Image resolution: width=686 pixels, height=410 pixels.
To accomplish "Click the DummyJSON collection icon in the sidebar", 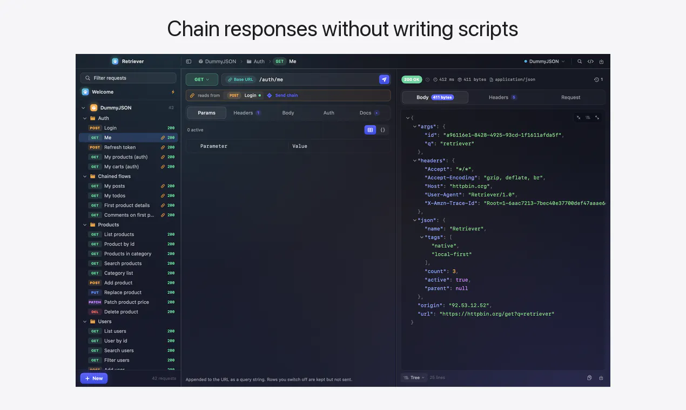I will (93, 108).
